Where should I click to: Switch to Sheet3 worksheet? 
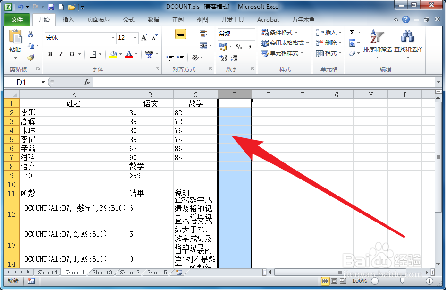click(x=102, y=273)
